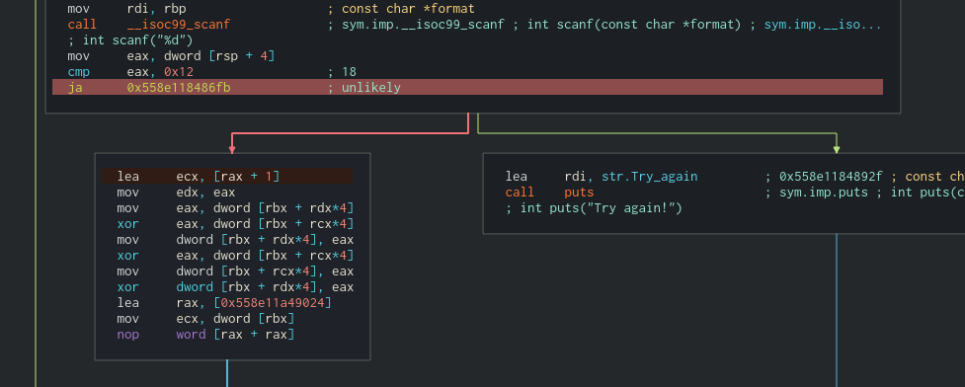Image resolution: width=965 pixels, height=387 pixels.
Task: Click the scanf("%d") comment line
Action: pos(130,40)
